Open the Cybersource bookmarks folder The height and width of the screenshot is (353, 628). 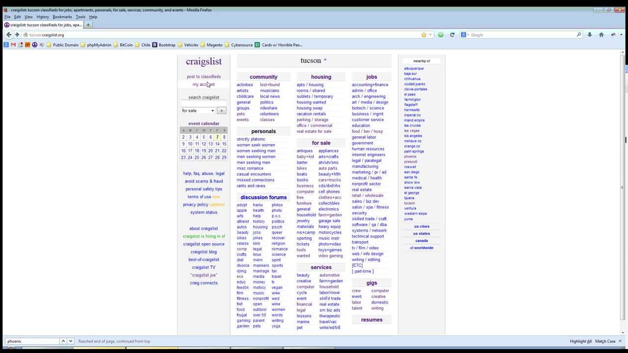(238, 45)
